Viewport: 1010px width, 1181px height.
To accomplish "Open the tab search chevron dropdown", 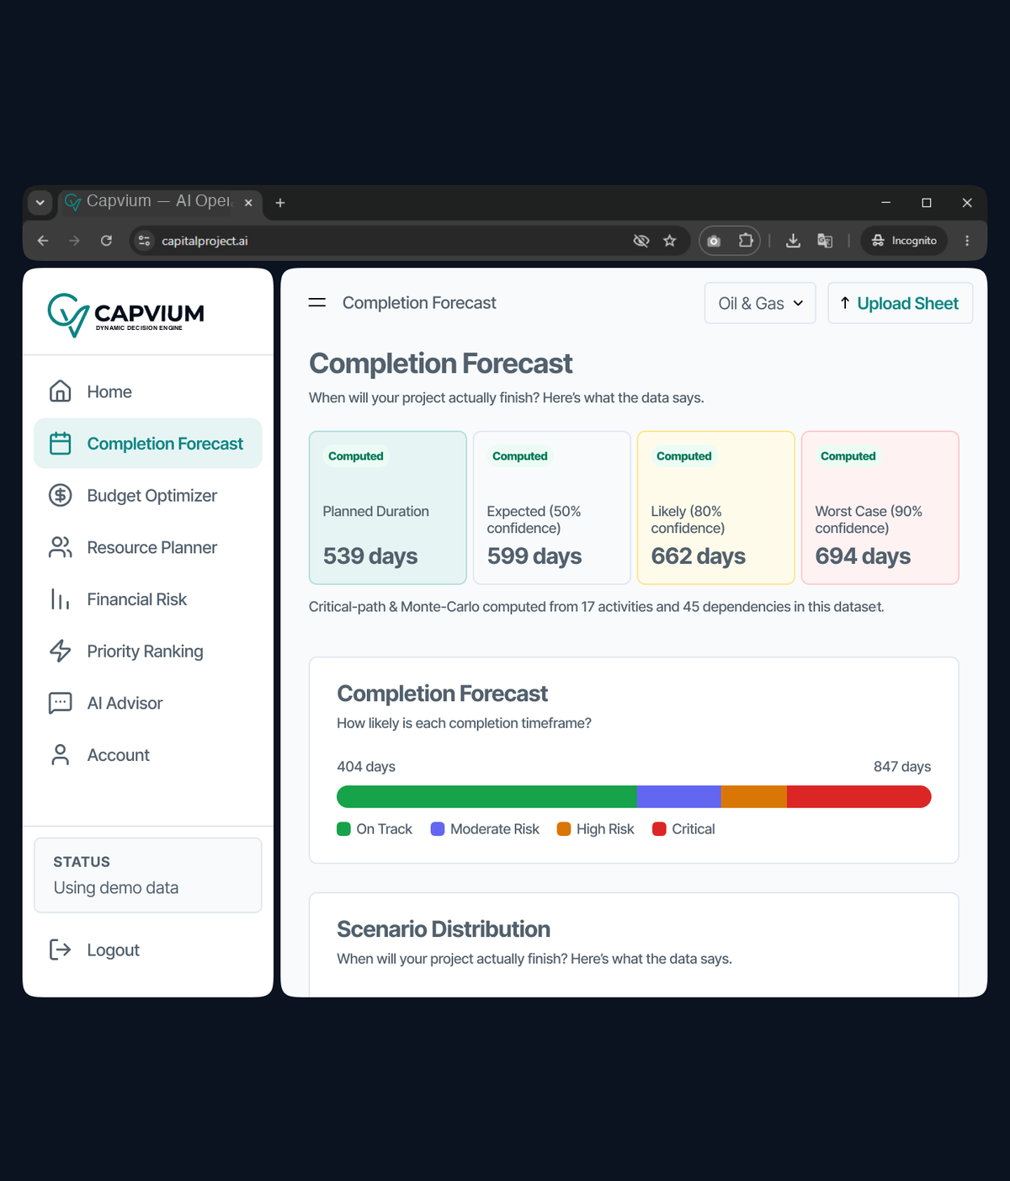I will coord(40,203).
